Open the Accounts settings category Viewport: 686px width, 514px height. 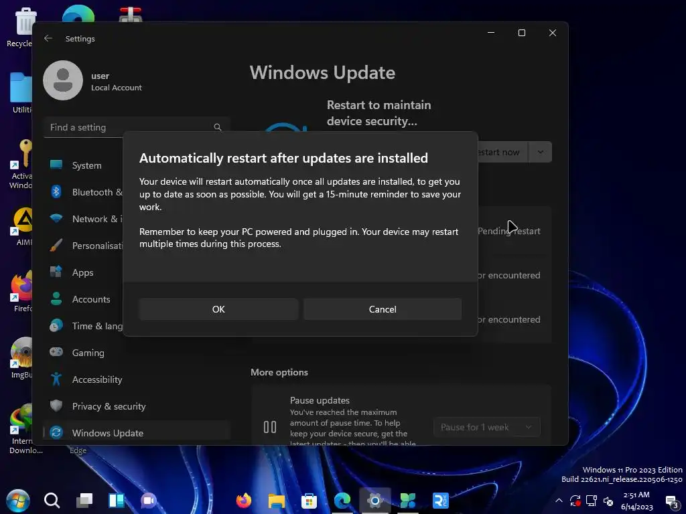(91, 299)
